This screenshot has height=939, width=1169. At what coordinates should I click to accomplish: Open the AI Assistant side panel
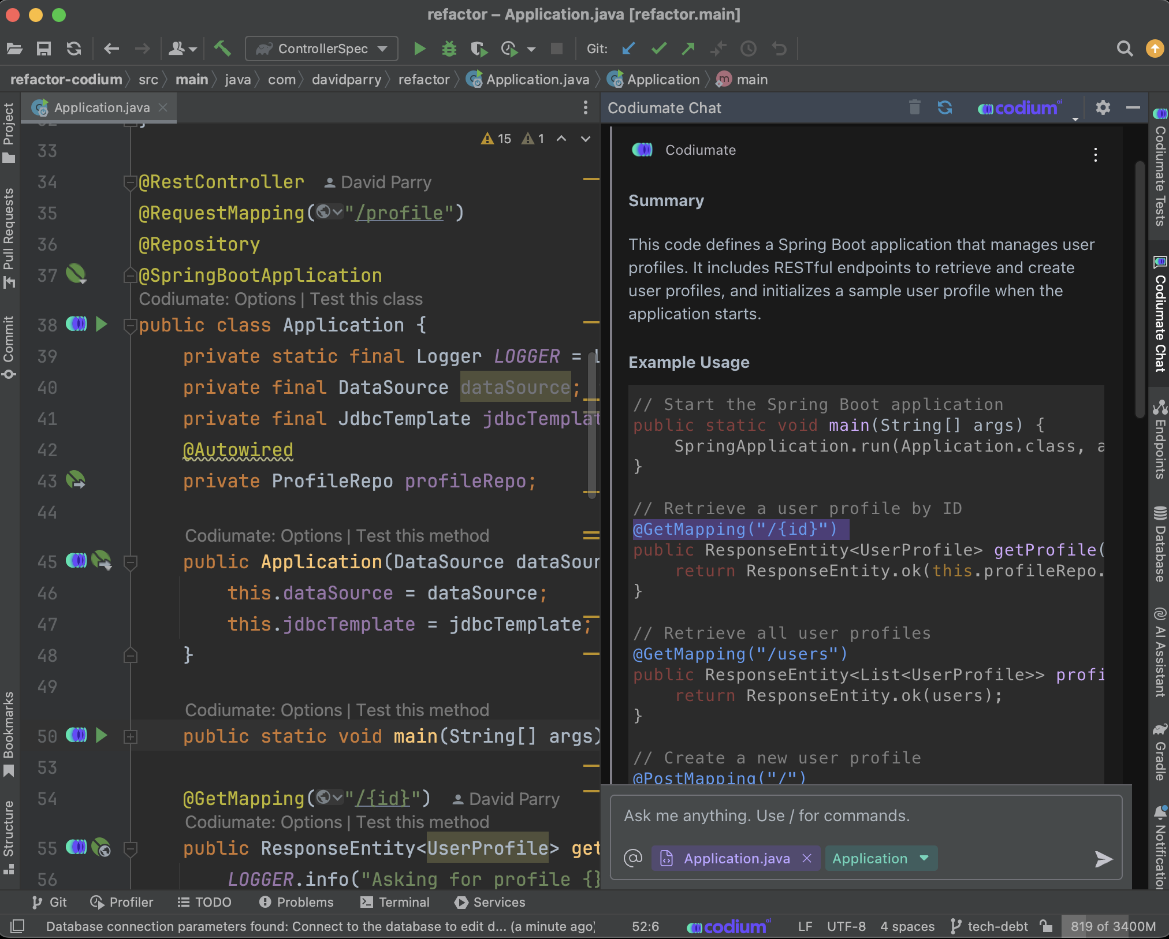click(1160, 652)
